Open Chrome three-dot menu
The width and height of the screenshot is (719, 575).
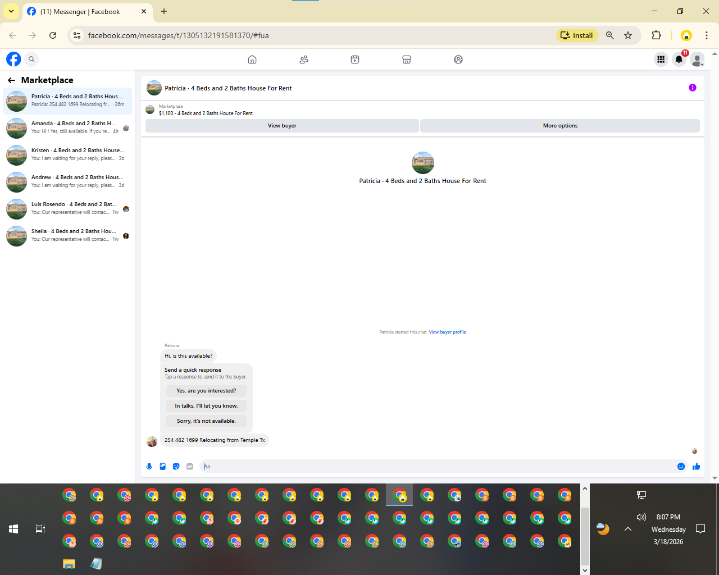pos(707,35)
